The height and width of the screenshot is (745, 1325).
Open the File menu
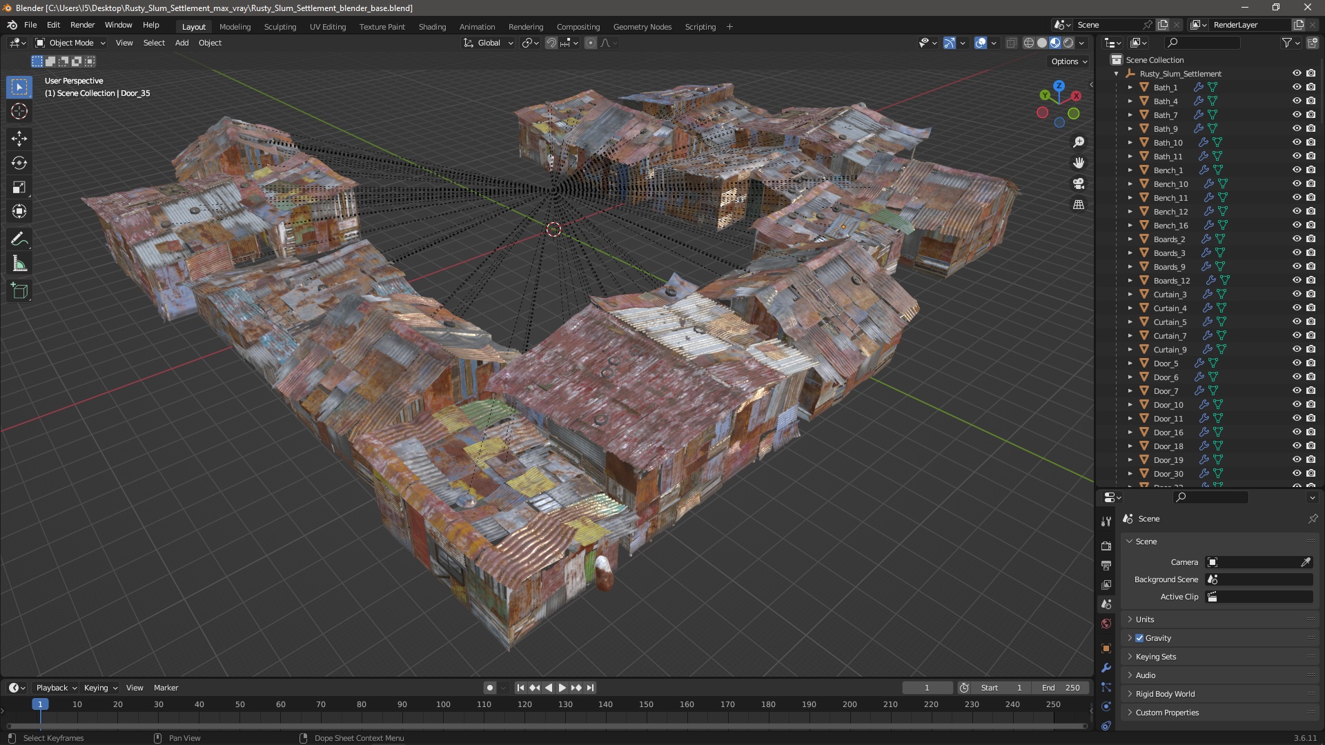[30, 25]
